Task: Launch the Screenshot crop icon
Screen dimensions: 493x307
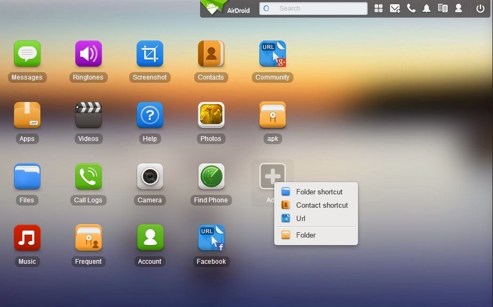Action: (149, 53)
